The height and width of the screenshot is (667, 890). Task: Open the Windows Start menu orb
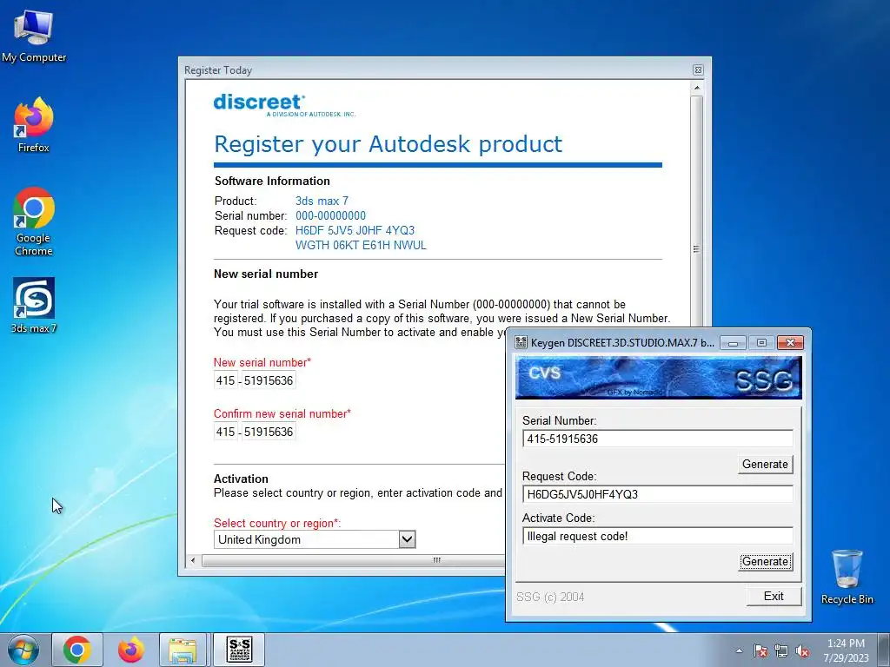(23, 650)
